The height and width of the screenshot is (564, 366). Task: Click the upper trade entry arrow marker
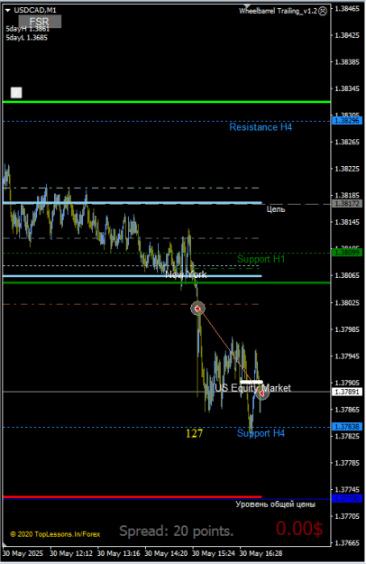197,309
